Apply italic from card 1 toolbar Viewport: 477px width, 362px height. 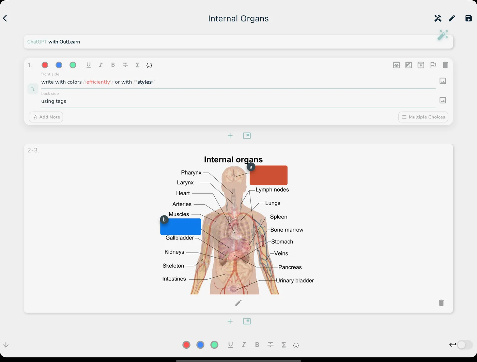[101, 65]
